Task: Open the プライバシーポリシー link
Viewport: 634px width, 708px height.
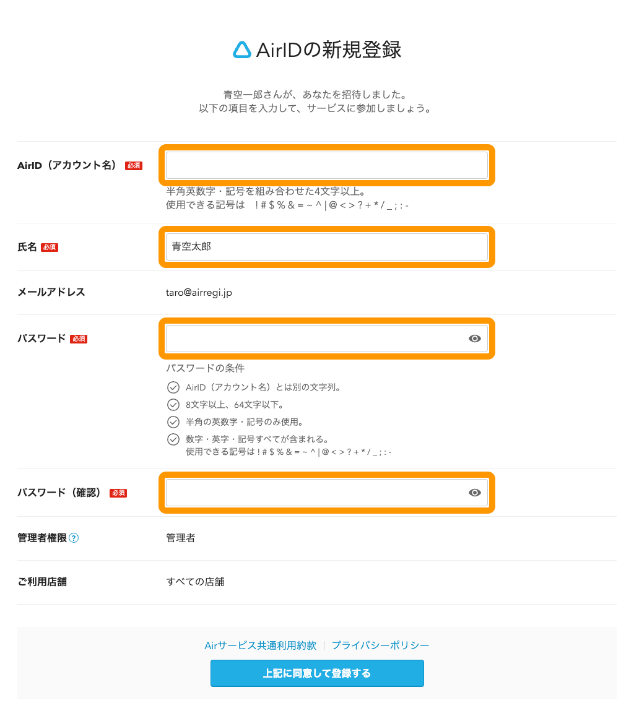Action: [x=380, y=645]
